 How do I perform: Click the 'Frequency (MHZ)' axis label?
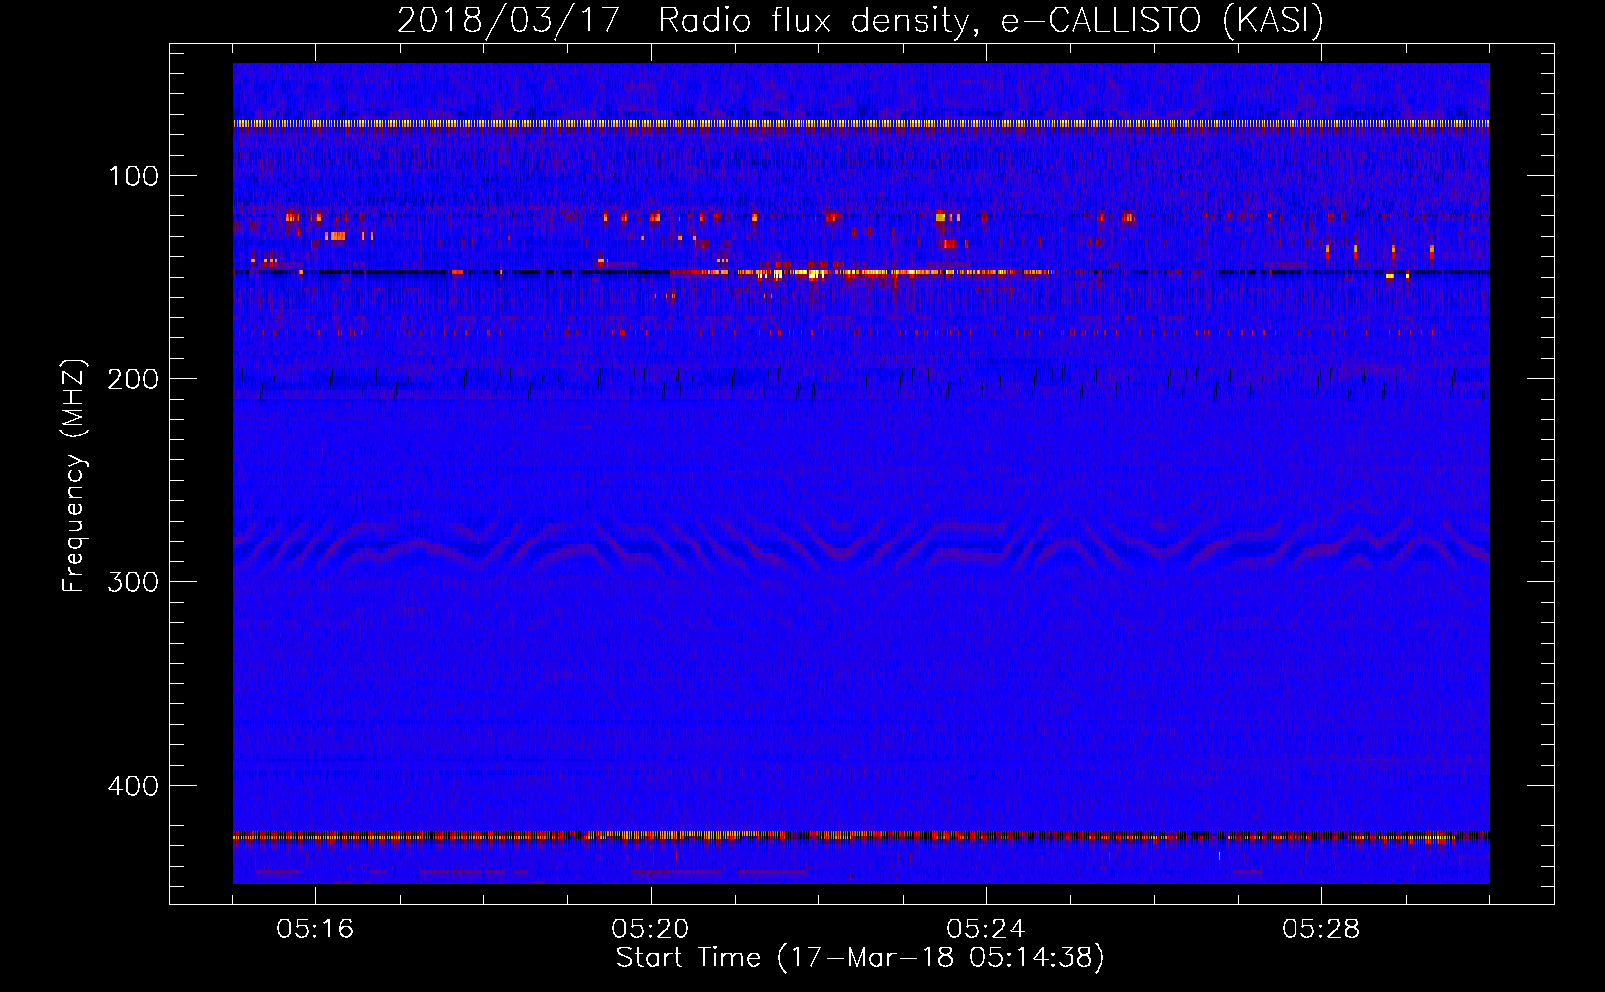pyautogui.click(x=74, y=475)
